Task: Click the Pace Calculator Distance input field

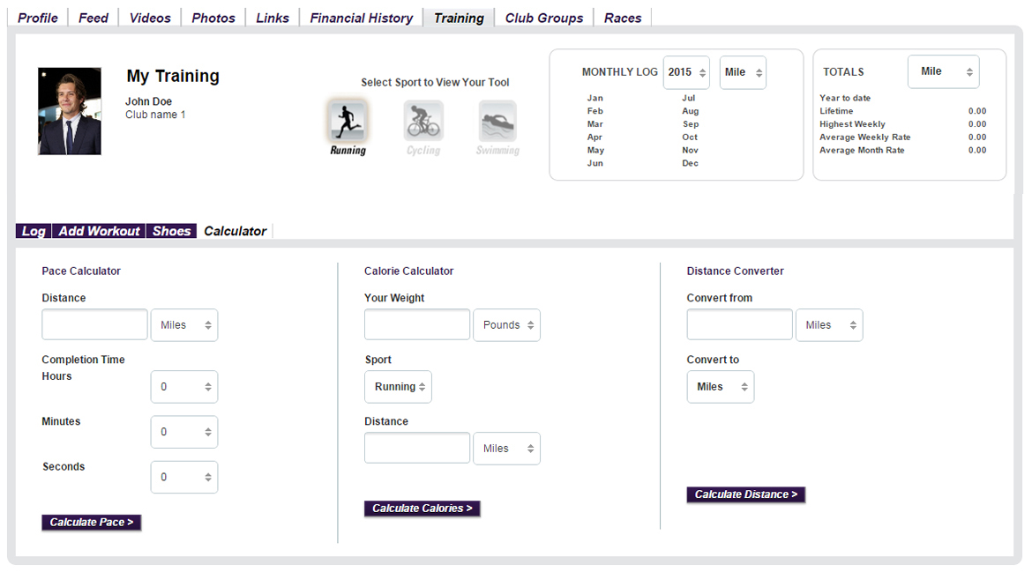Action: click(x=95, y=325)
